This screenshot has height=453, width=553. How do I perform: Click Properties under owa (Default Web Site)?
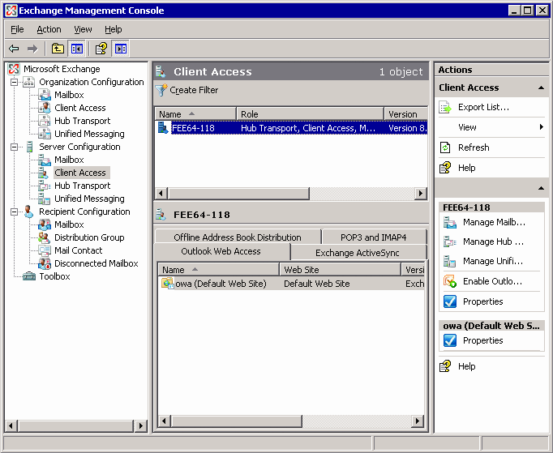coord(482,340)
